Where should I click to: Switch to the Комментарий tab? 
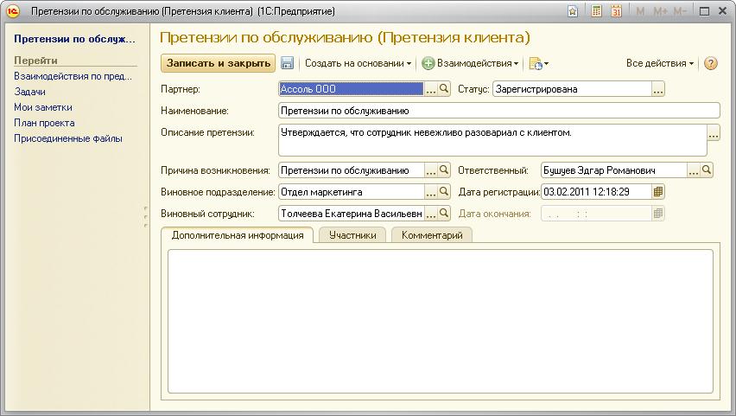432,235
